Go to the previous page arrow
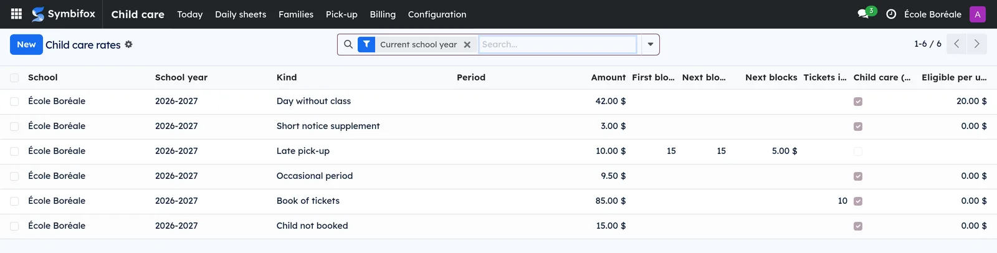 (x=956, y=44)
